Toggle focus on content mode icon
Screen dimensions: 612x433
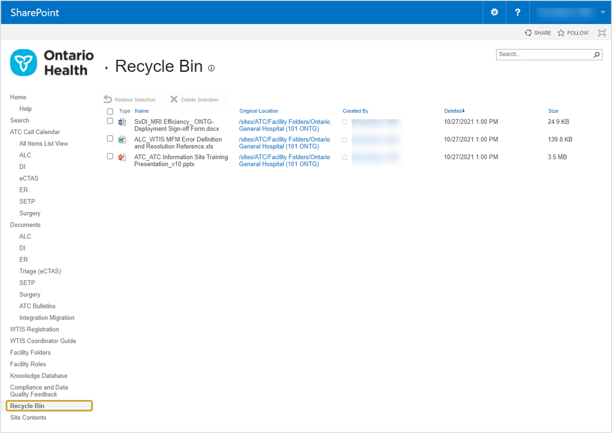(x=602, y=33)
